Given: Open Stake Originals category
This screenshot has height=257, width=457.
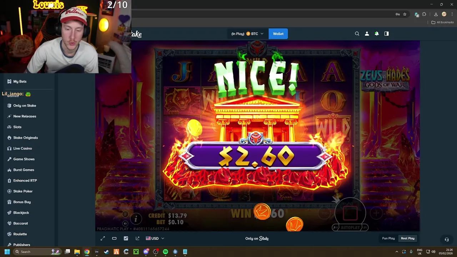Looking at the screenshot, I should click(x=25, y=138).
